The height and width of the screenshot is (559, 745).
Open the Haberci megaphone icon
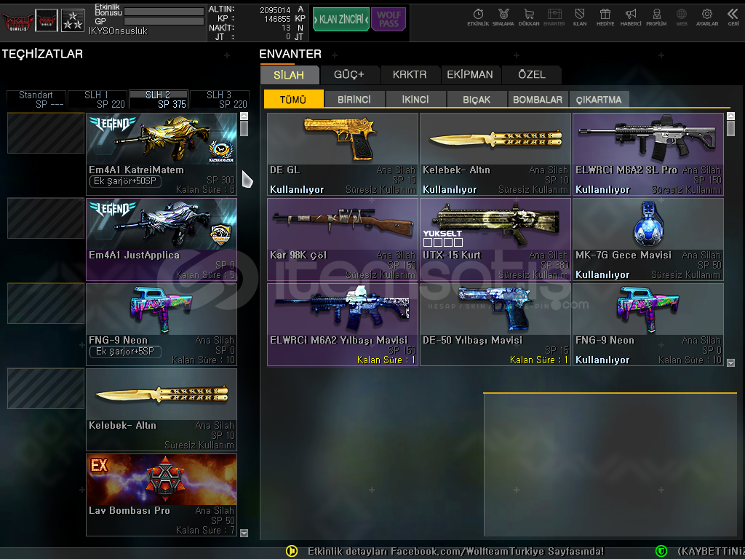coord(631,17)
